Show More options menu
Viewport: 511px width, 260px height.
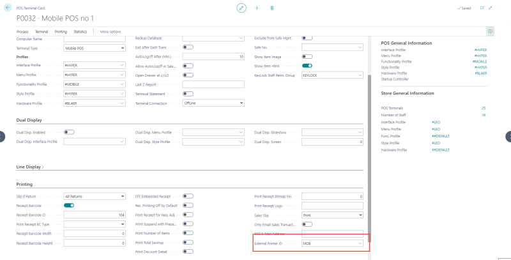pyautogui.click(x=111, y=31)
